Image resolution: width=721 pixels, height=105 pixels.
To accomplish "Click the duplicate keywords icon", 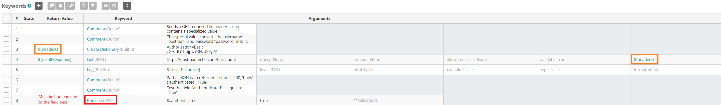I will (51, 5).
